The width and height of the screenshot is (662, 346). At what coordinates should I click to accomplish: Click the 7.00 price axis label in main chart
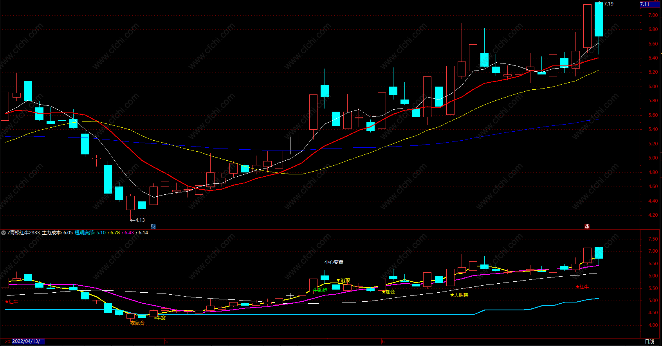click(x=653, y=15)
